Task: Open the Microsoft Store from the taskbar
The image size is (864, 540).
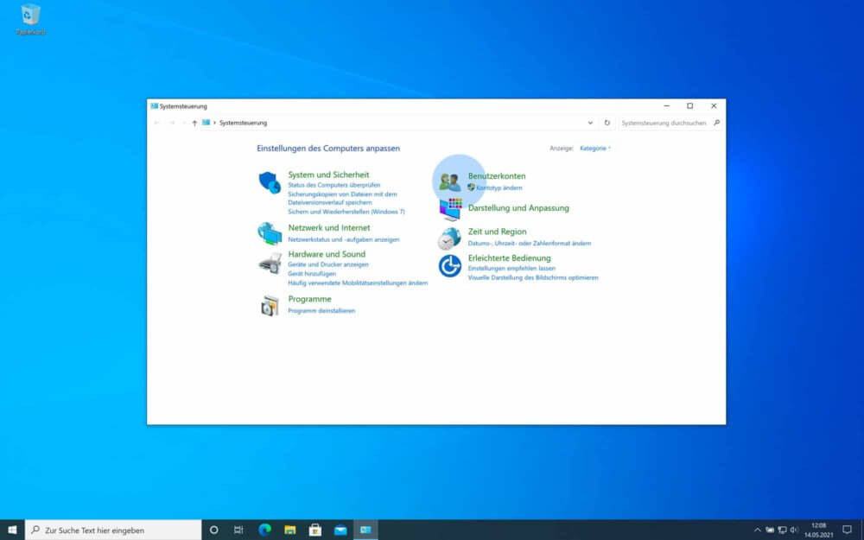Action: (316, 530)
